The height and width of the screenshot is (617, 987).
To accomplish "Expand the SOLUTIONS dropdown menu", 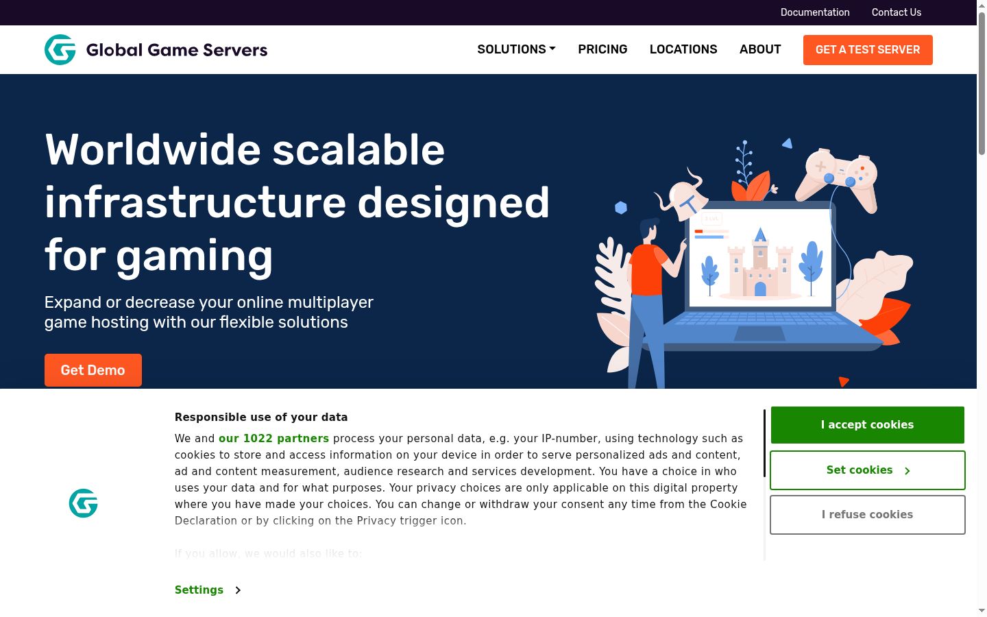I will 516,49.
